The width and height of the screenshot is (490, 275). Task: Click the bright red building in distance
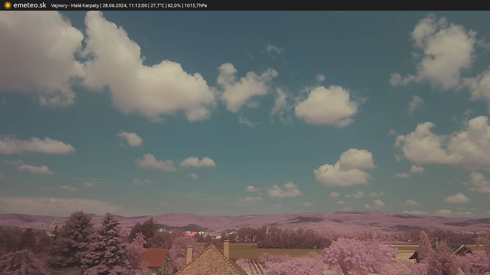pyautogui.click(x=191, y=233)
